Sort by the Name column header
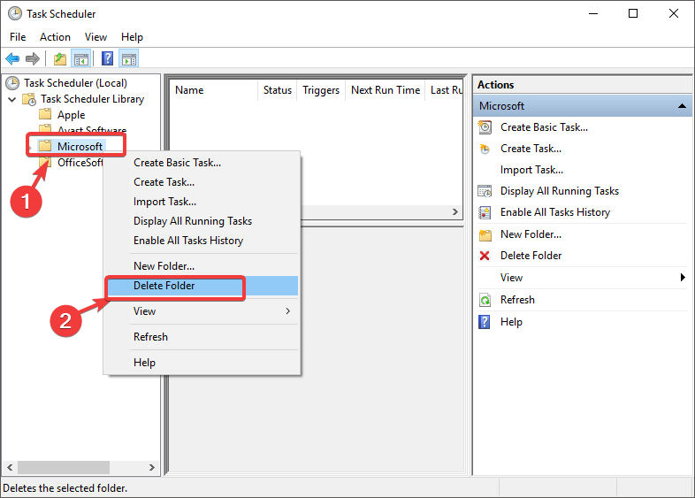 tap(213, 90)
